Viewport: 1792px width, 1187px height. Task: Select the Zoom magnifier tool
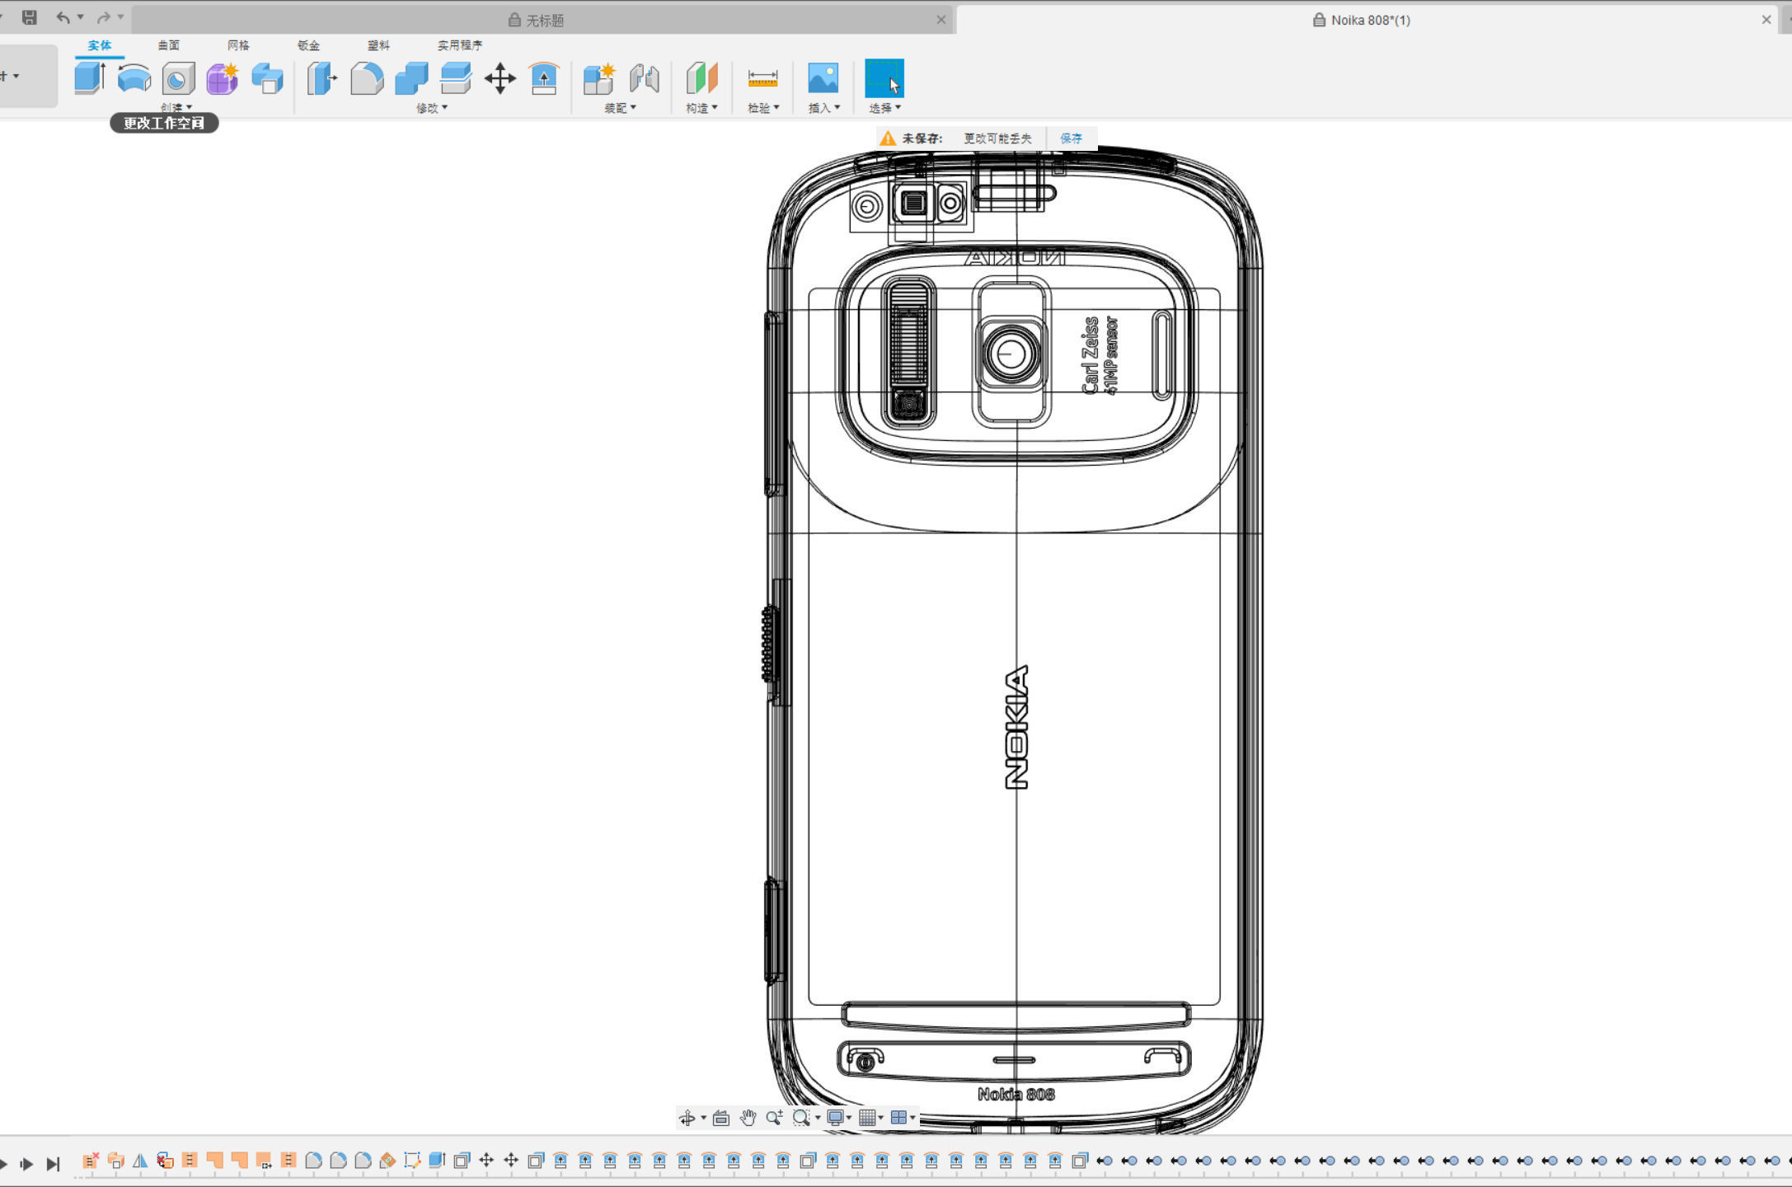point(774,1118)
